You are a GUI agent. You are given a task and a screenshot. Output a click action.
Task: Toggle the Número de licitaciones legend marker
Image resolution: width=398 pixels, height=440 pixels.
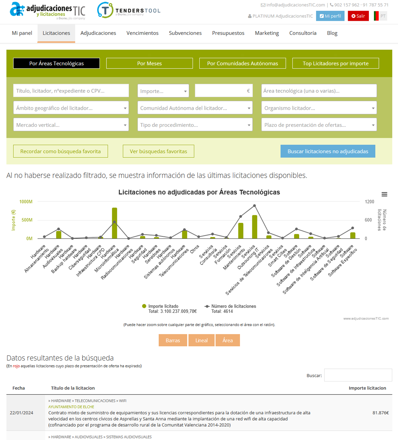pos(207,306)
